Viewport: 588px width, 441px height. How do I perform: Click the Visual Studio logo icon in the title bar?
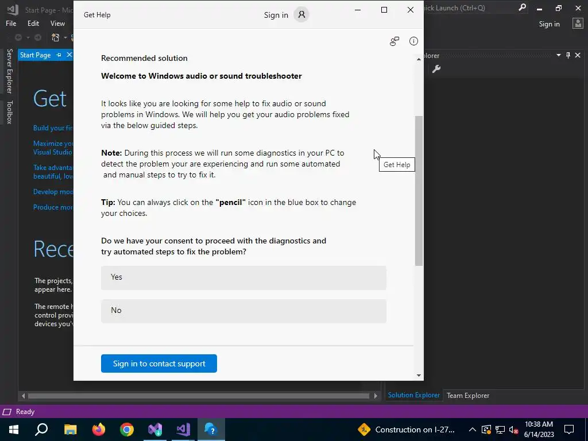pyautogui.click(x=13, y=10)
